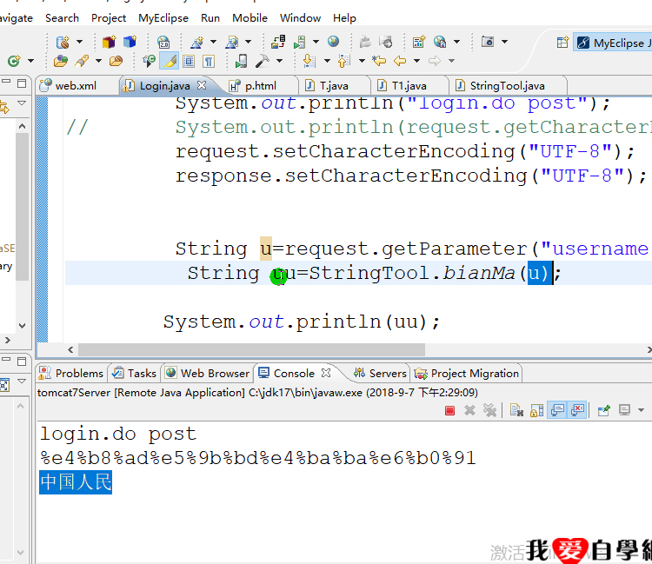Click the mobile device run icon
Image resolution: width=652 pixels, height=564 pixels.
pos(241,61)
